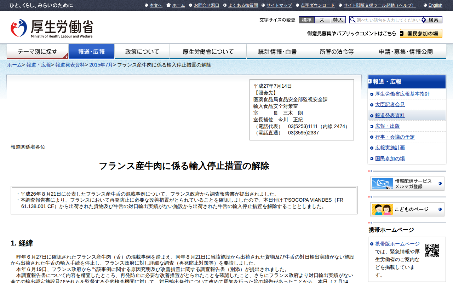Click the date 平成27年7月14日
Screen dimensions: 453x283
[x=273, y=86]
